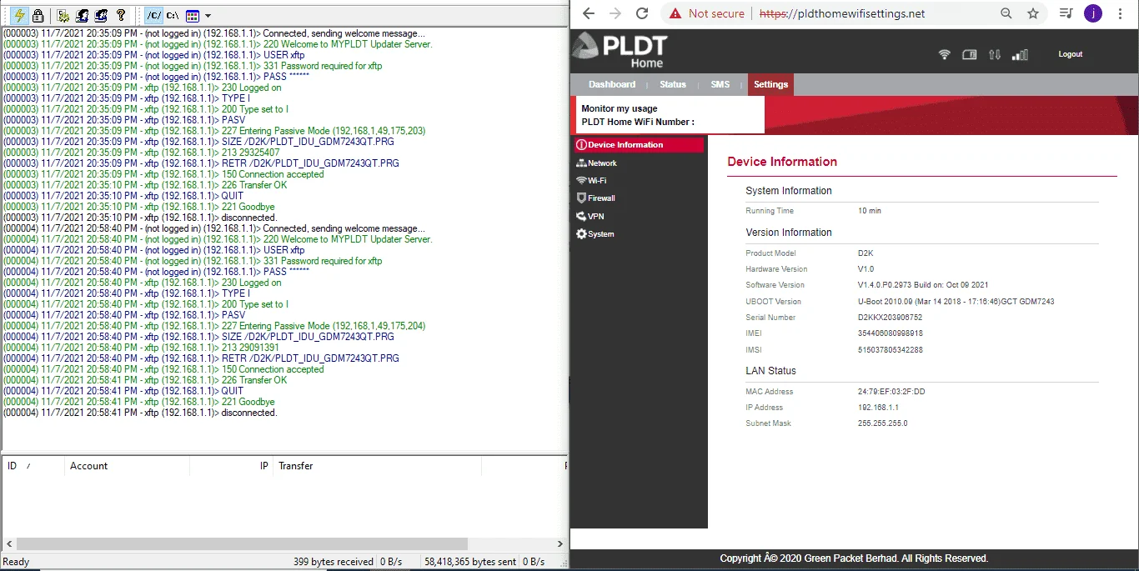Click the IMSI value 515037805342288
Image resolution: width=1139 pixels, height=571 pixels.
pos(891,350)
